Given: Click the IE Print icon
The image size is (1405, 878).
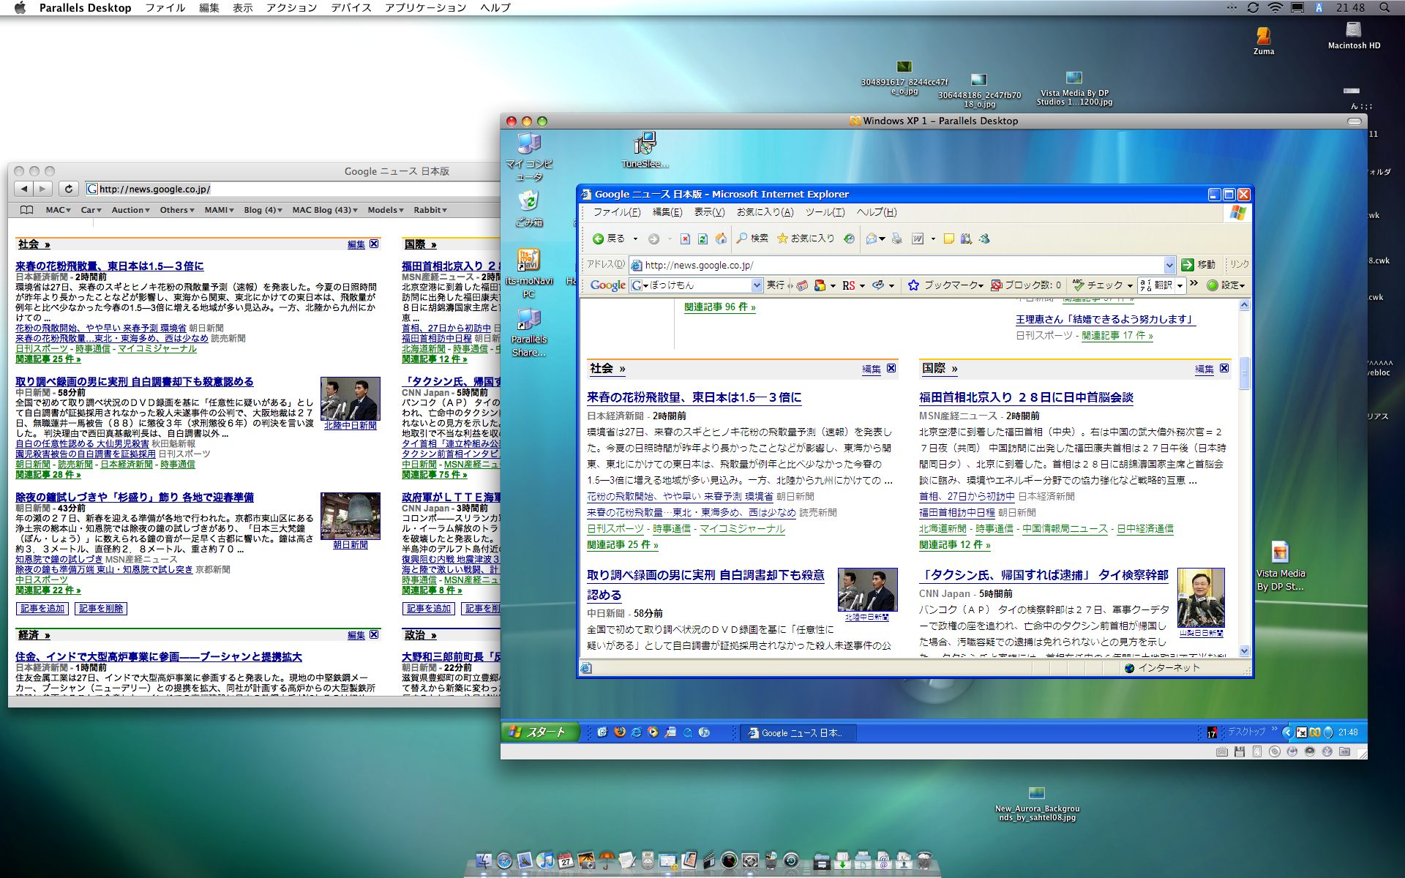Looking at the screenshot, I should click(896, 239).
